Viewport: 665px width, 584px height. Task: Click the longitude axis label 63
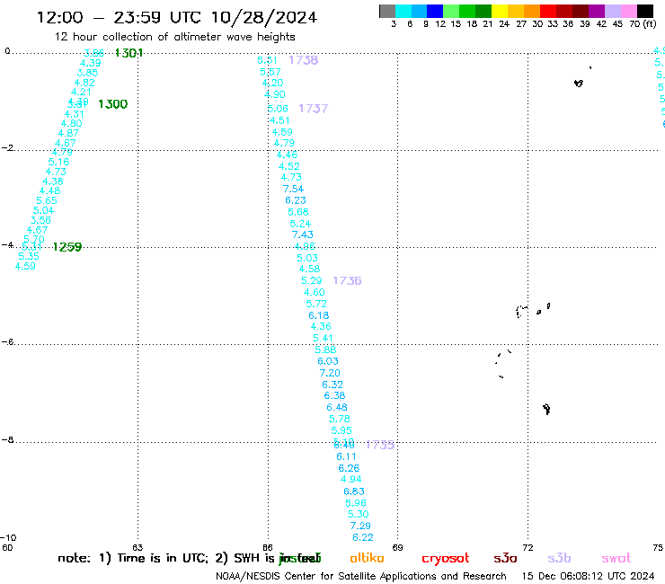coord(137,547)
